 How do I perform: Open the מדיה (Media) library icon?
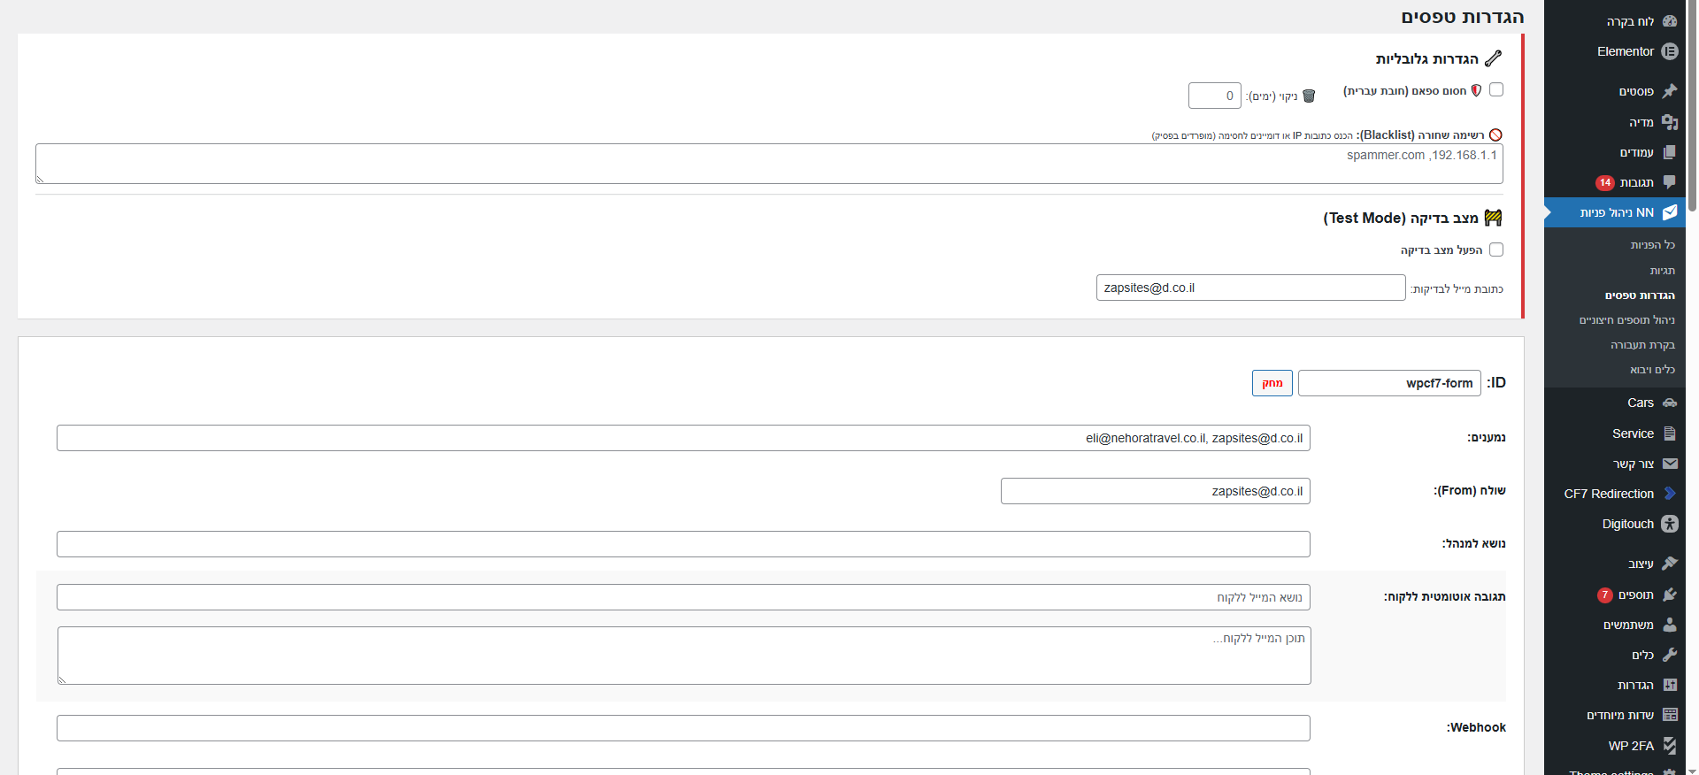coord(1669,122)
